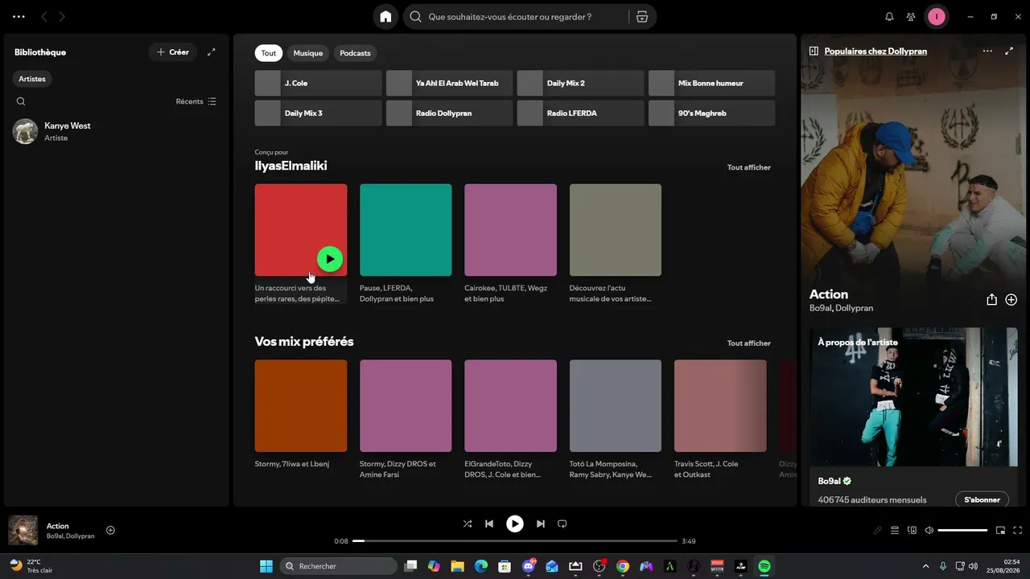Open 90's Maghreb tile
This screenshot has height=579, width=1030.
[x=711, y=113]
